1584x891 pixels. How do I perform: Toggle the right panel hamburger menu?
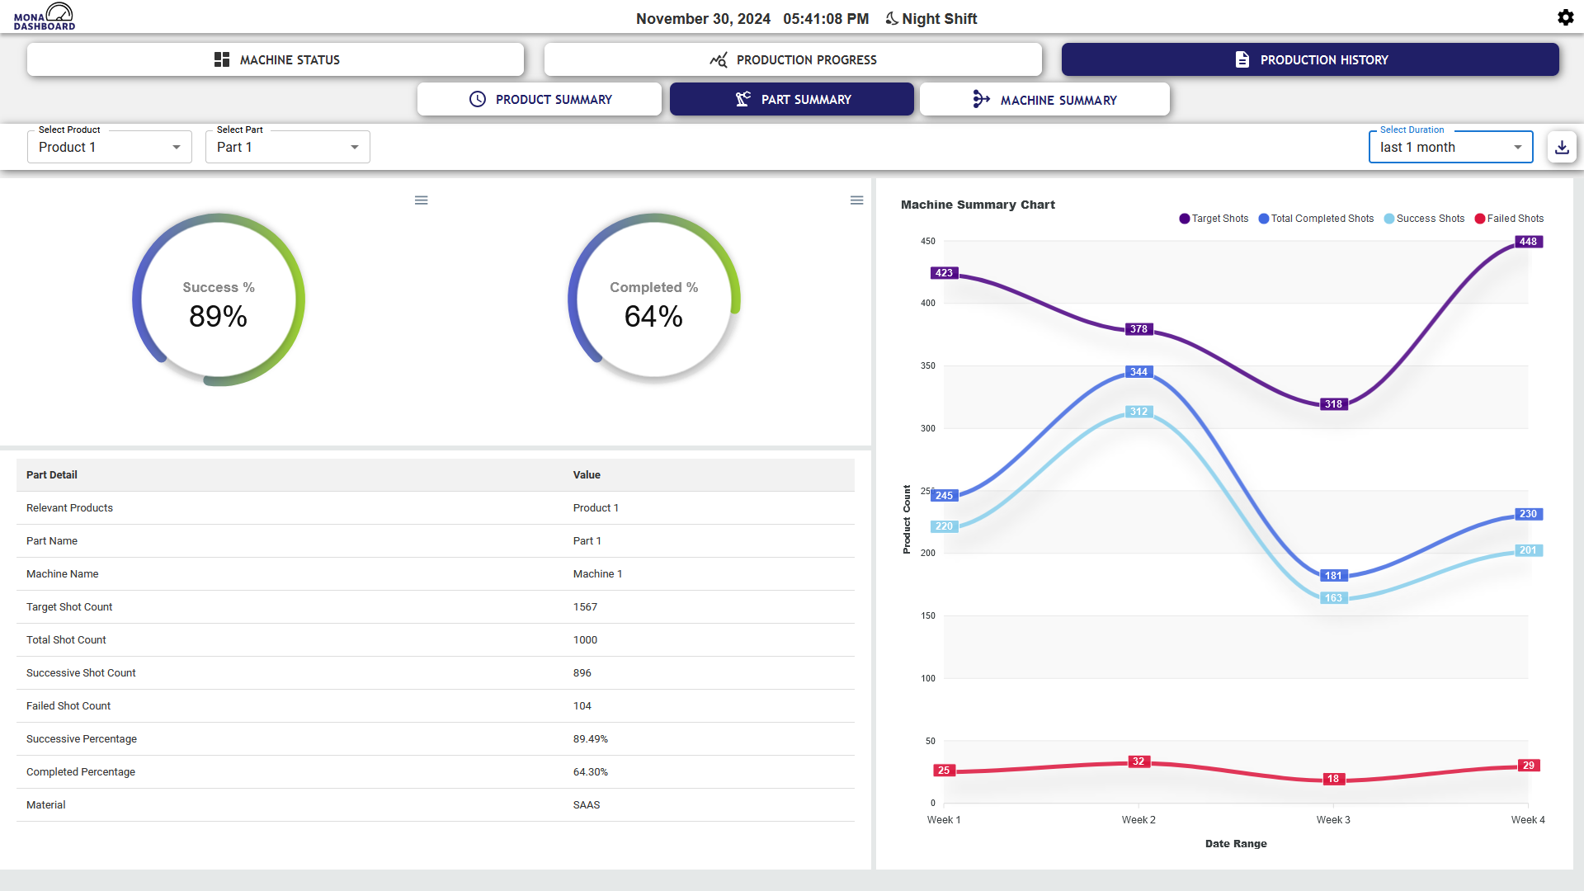click(856, 200)
